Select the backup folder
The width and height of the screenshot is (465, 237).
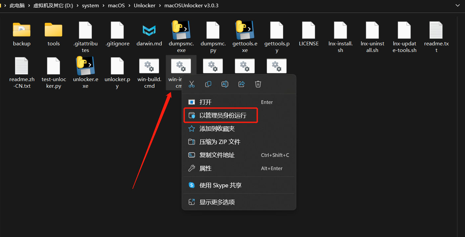(x=22, y=30)
